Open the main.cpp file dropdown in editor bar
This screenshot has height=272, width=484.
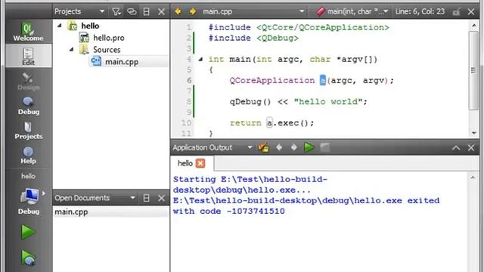point(253,12)
